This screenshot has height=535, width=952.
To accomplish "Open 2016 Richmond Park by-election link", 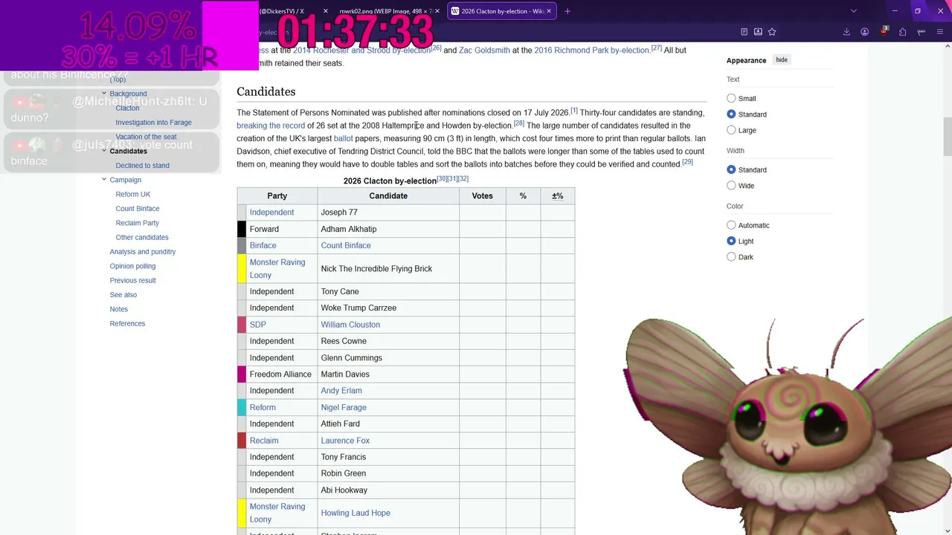I will tap(591, 50).
